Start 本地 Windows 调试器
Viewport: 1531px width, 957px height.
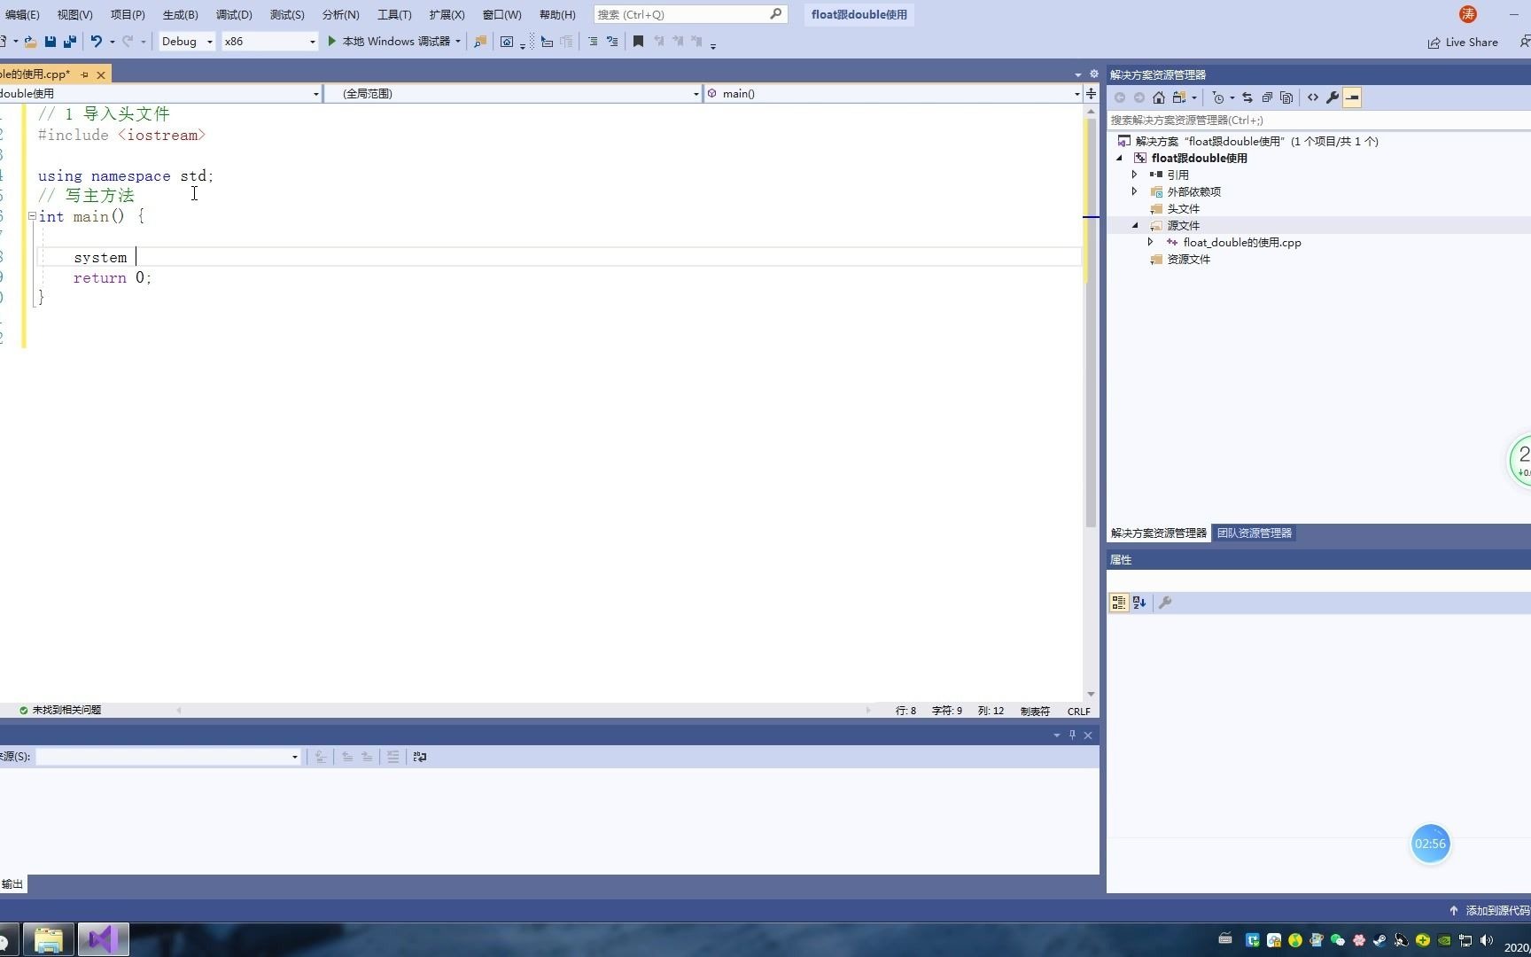pos(389,42)
